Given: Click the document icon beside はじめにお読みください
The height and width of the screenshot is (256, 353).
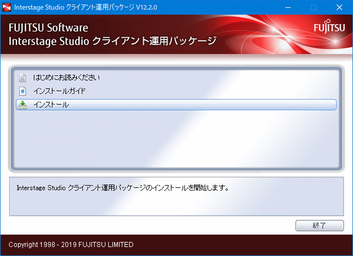Looking at the screenshot, I should pos(23,78).
